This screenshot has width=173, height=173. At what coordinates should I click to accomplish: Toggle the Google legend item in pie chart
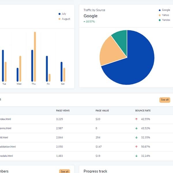(164, 10)
